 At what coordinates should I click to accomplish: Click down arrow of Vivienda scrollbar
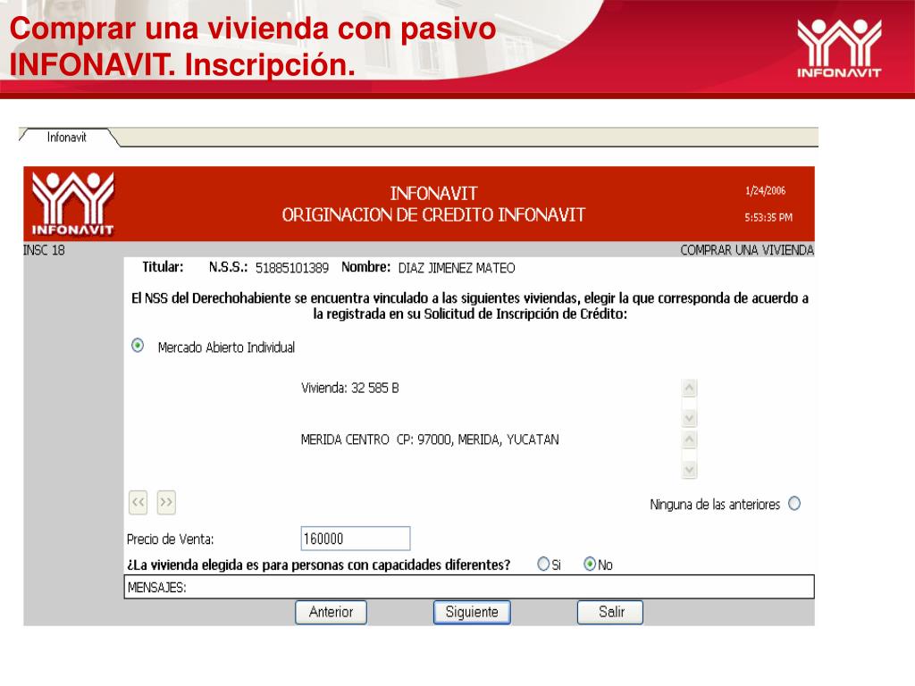[689, 418]
